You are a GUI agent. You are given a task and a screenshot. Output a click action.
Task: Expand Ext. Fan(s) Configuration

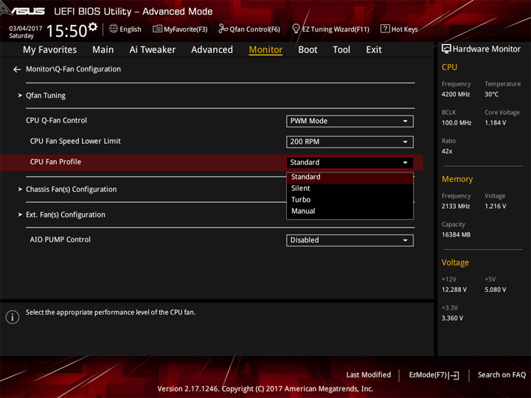(x=65, y=215)
